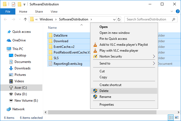The height and width of the screenshot is (121, 181).
Task: Click the properties checkmark icon in title bar
Action: click(13, 4)
